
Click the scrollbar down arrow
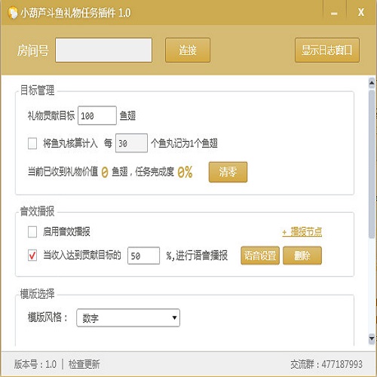pos(372,338)
